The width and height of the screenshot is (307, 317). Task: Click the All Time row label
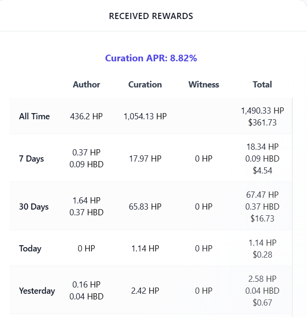click(34, 116)
